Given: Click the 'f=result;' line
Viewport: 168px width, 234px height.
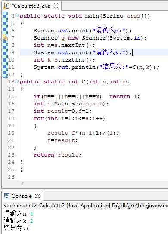Looking at the screenshot, I should coord(62,140).
